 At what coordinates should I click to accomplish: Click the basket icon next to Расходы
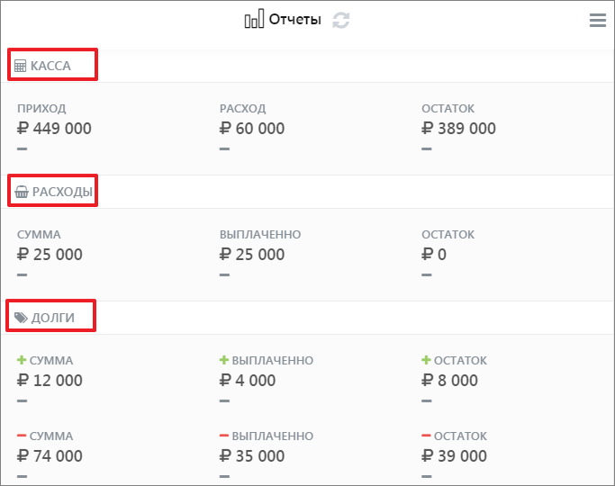pyautogui.click(x=22, y=192)
